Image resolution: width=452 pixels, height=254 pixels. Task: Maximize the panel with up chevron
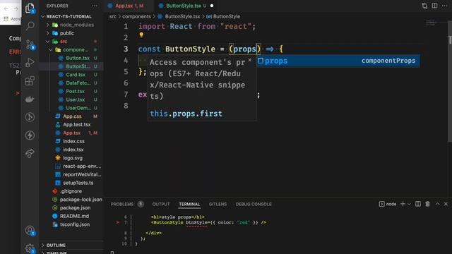pos(437,204)
